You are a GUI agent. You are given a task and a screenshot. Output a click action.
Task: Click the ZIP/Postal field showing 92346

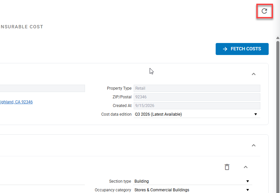[197, 97]
